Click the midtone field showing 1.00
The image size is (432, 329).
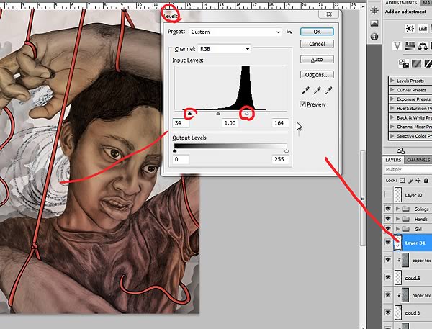(x=230, y=123)
